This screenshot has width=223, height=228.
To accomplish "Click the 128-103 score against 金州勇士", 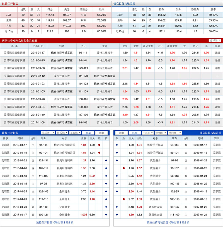I will [x=43, y=191].
